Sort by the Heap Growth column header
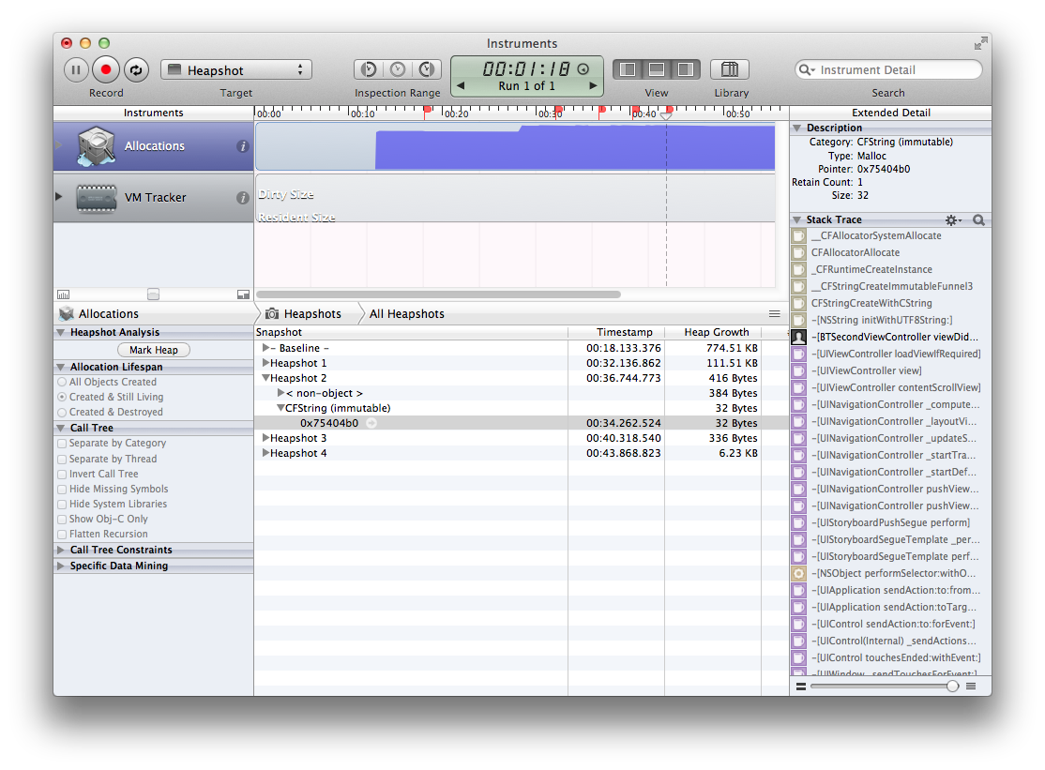Viewport: 1045px width, 770px height. pos(713,332)
